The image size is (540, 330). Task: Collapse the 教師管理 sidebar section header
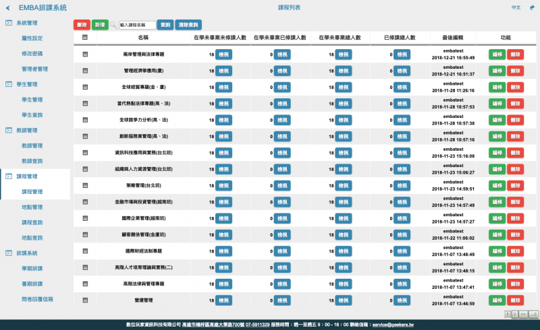tap(27, 130)
